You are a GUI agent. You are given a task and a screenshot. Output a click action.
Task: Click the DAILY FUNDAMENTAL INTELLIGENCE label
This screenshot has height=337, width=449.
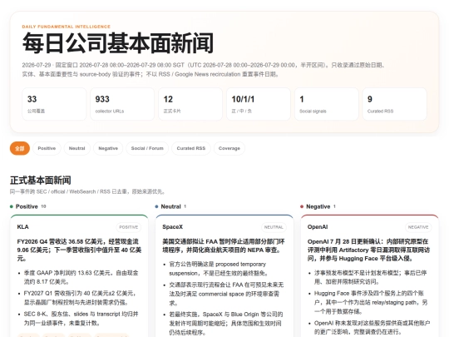click(67, 27)
